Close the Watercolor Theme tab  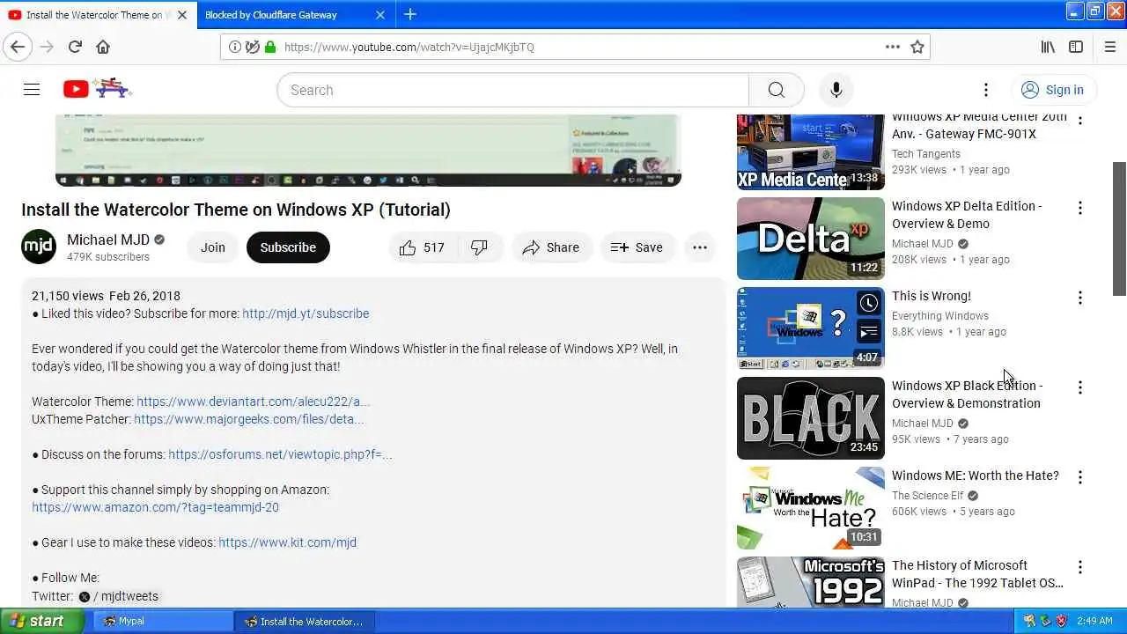tap(182, 15)
